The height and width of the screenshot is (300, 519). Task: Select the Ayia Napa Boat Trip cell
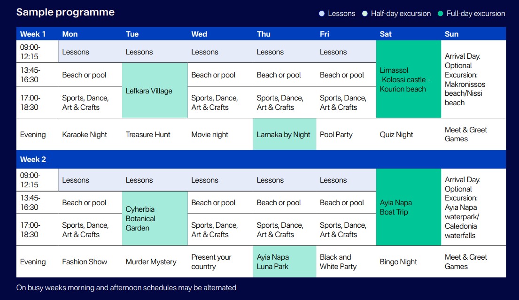tap(409, 207)
